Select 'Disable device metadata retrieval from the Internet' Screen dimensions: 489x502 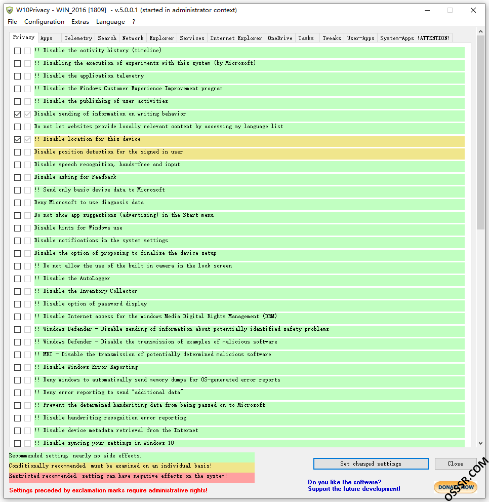click(116, 431)
